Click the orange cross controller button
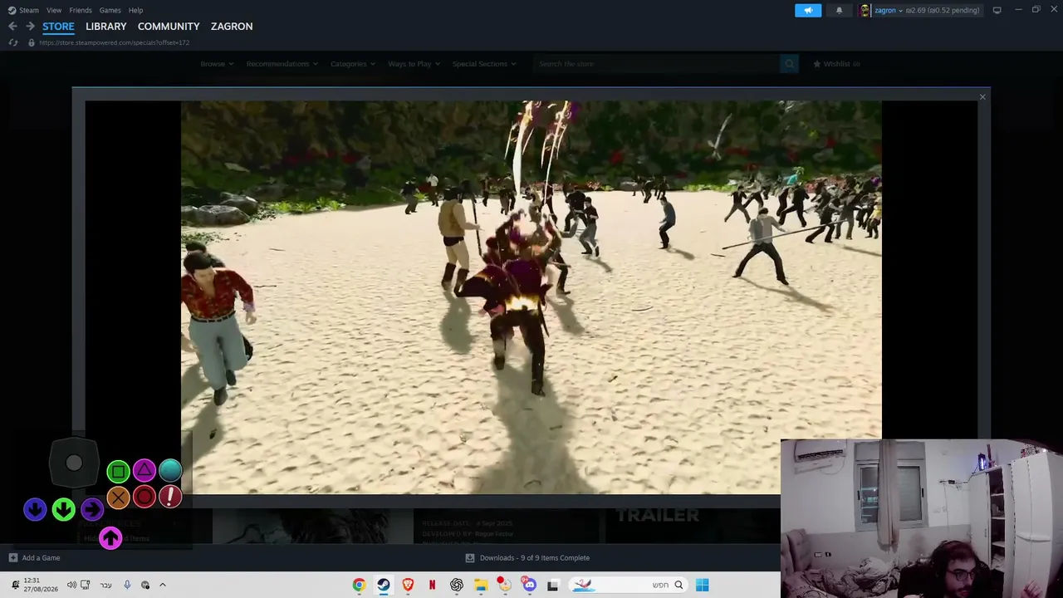The width and height of the screenshot is (1063, 598). tap(118, 498)
